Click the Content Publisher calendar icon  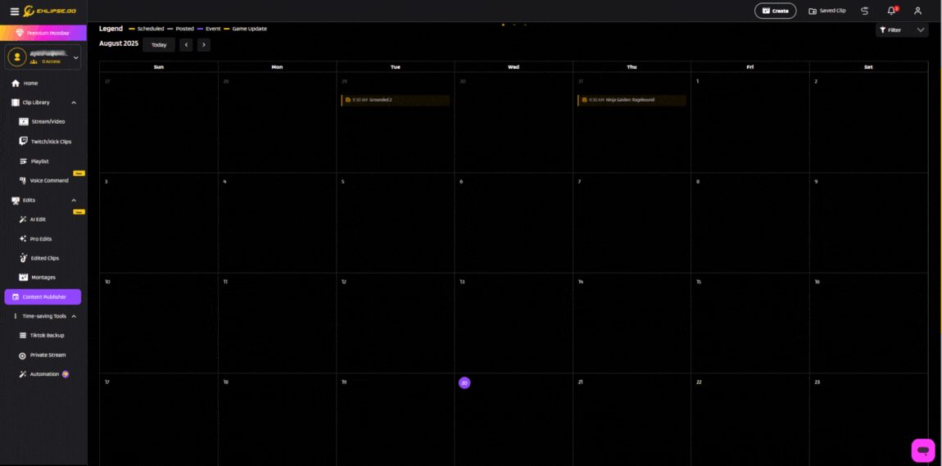coord(16,297)
